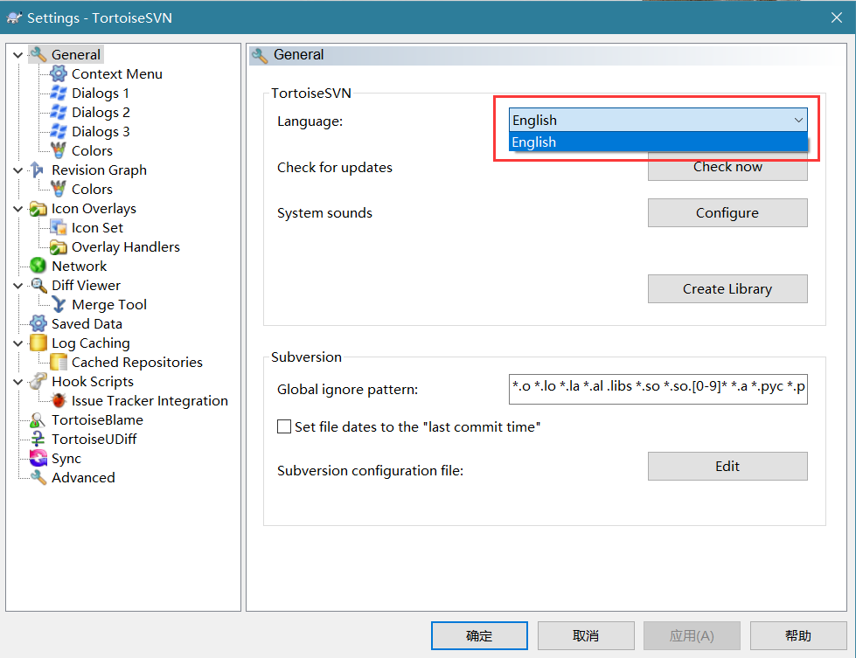
Task: Close the Settings window
Action: click(837, 17)
